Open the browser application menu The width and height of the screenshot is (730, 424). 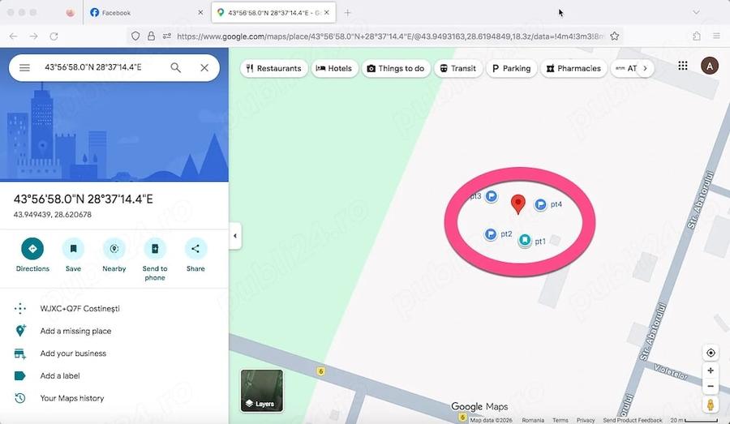716,36
